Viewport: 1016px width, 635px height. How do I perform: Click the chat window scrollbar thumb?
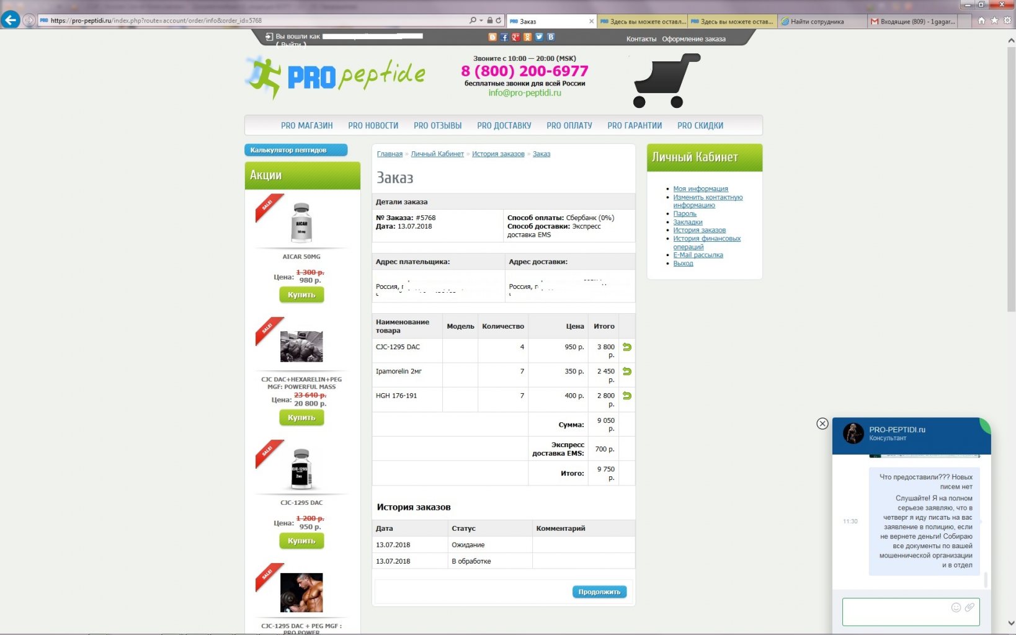[986, 580]
